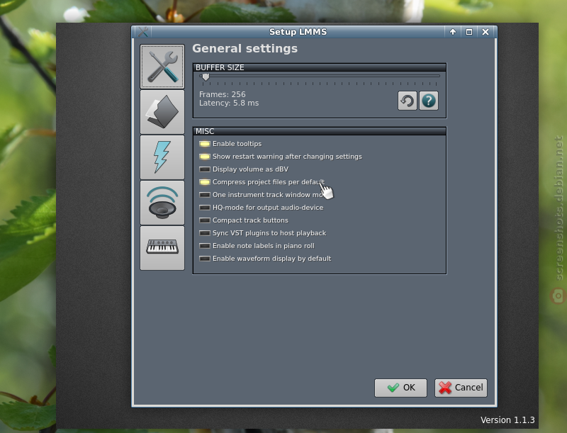Screen dimensions: 567x433
Task: Maximize the Setup LMMS window
Action: [x=469, y=32]
